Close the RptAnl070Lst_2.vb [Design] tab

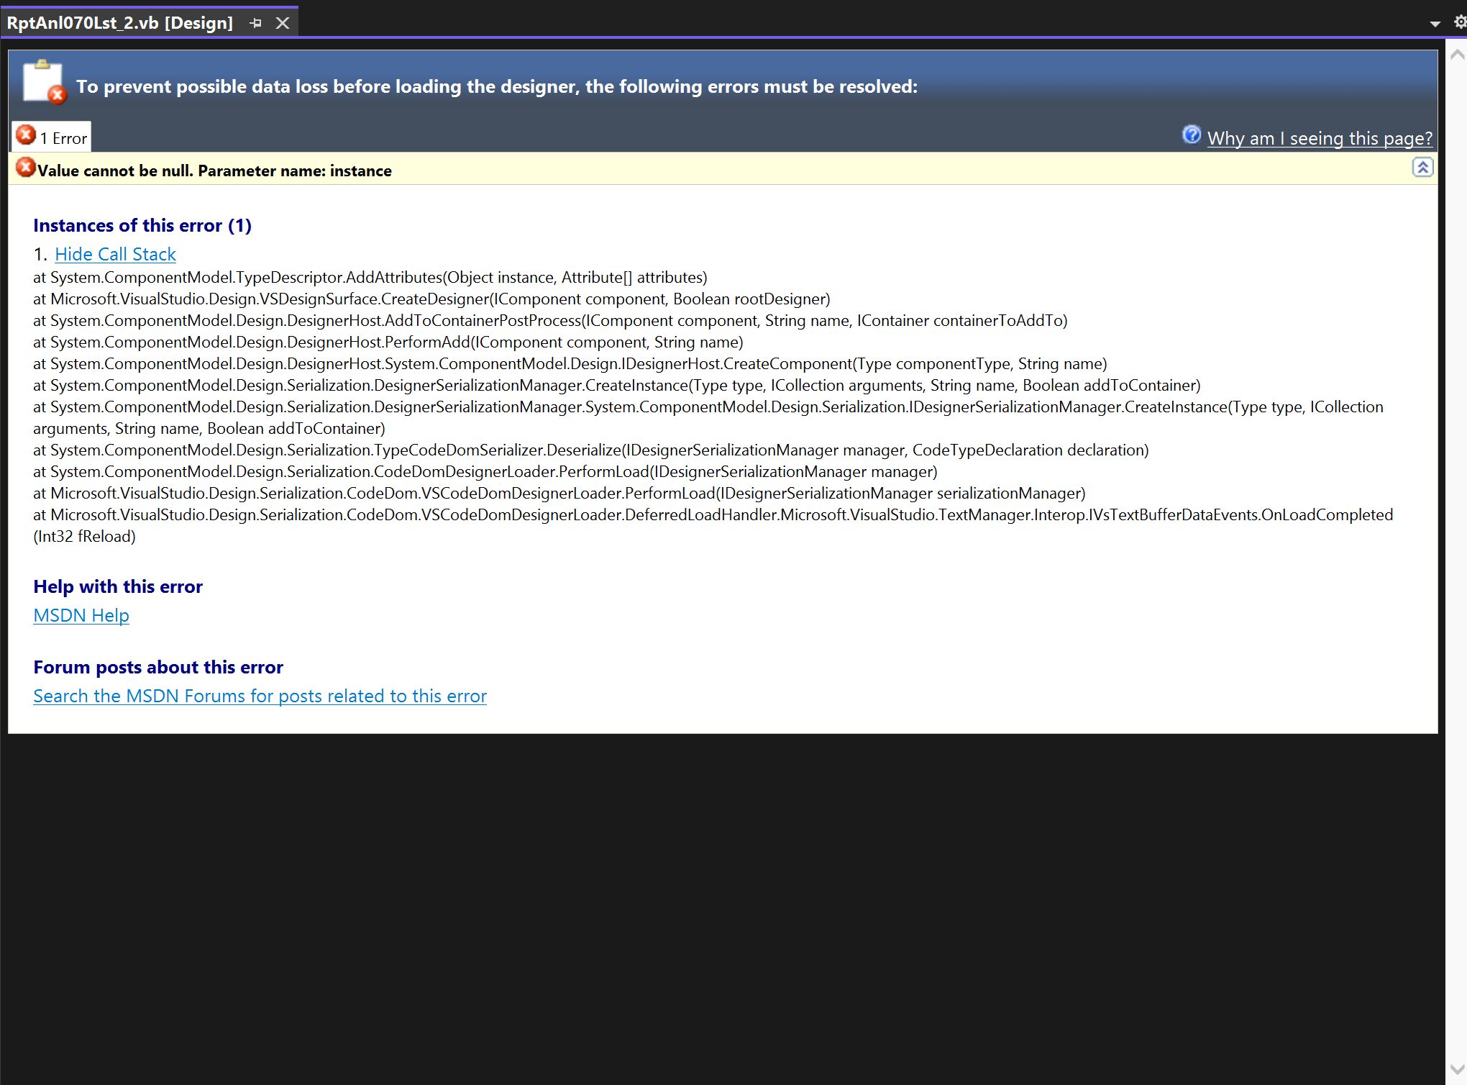283,23
